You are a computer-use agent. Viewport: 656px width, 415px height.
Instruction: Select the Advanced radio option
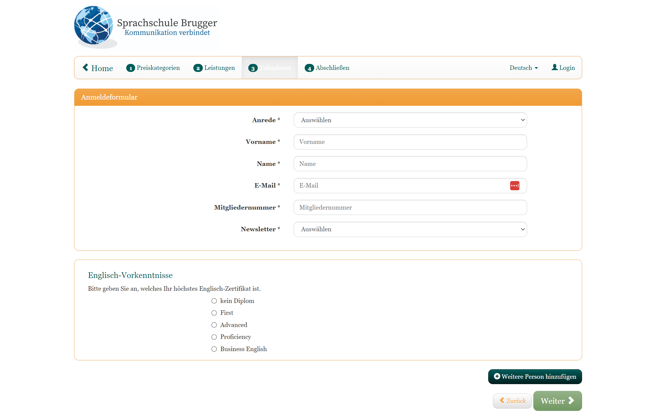214,325
